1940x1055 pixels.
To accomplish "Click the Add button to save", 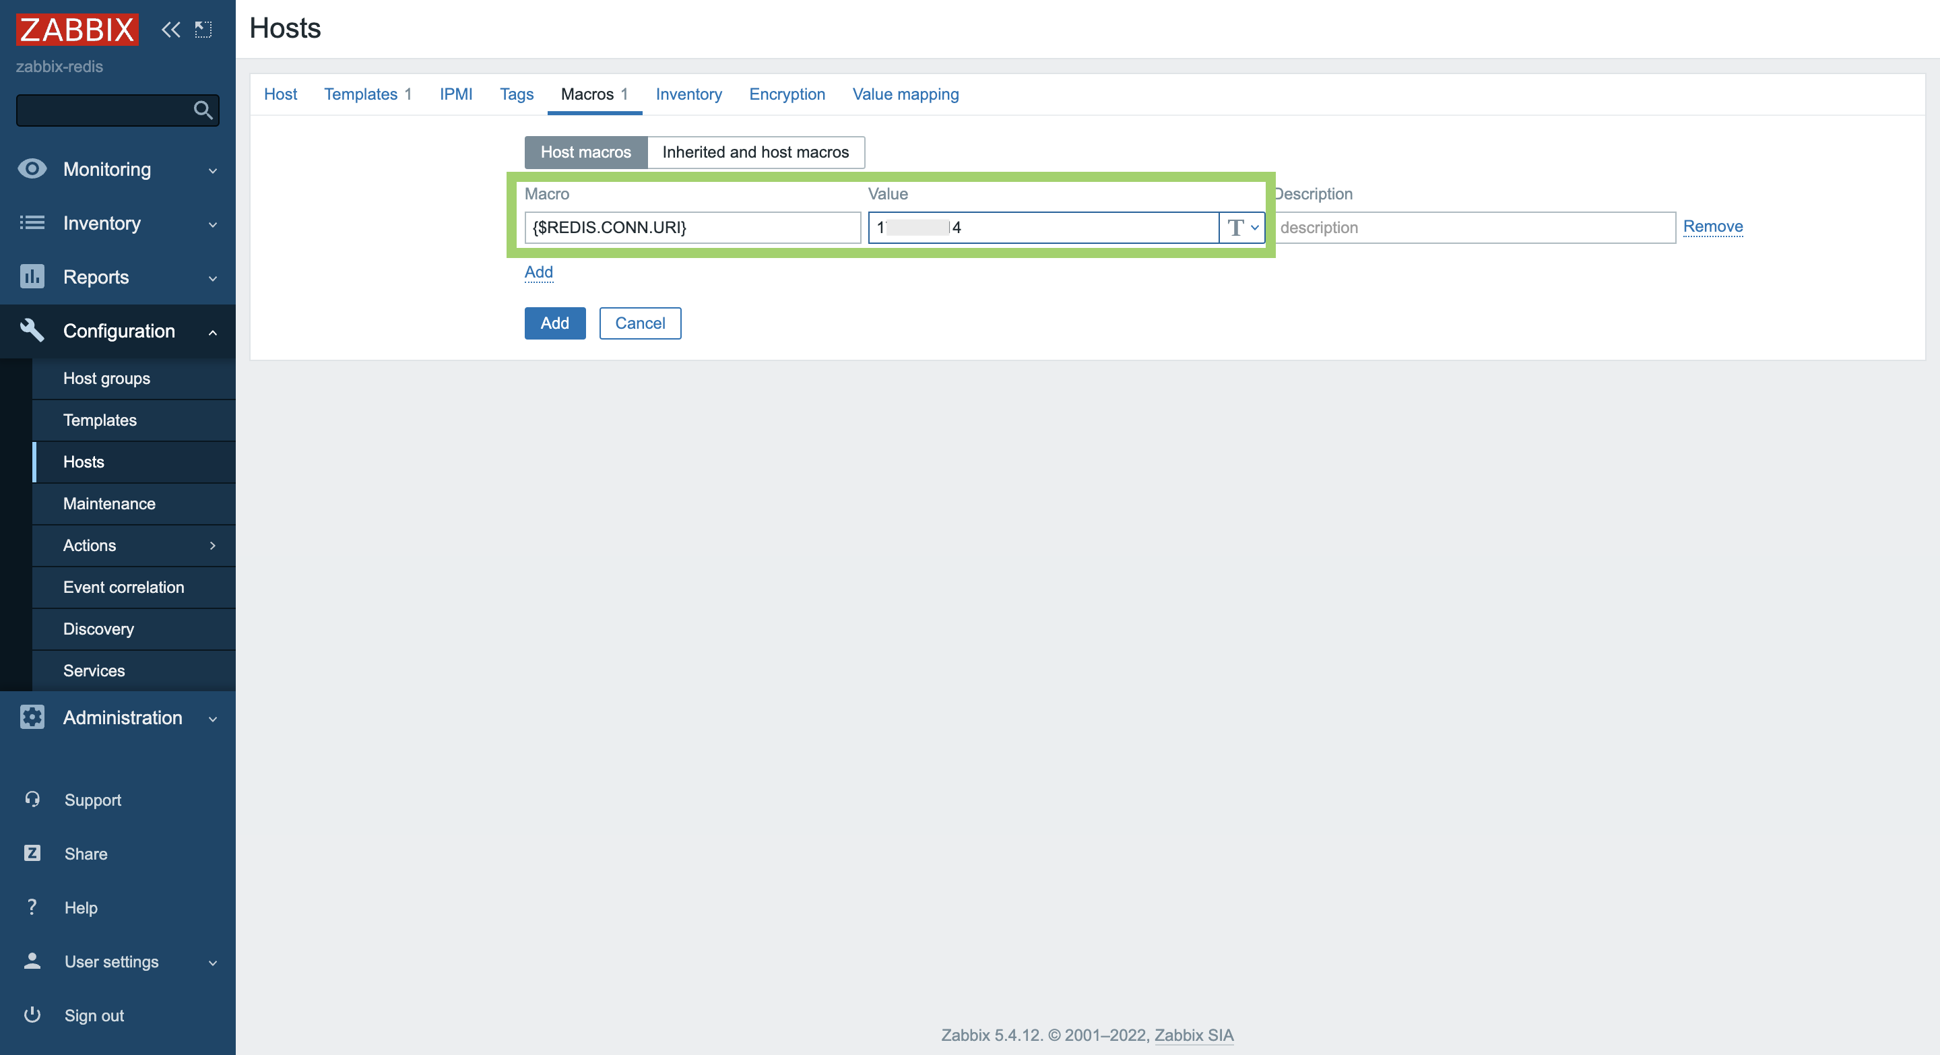I will pos(556,323).
